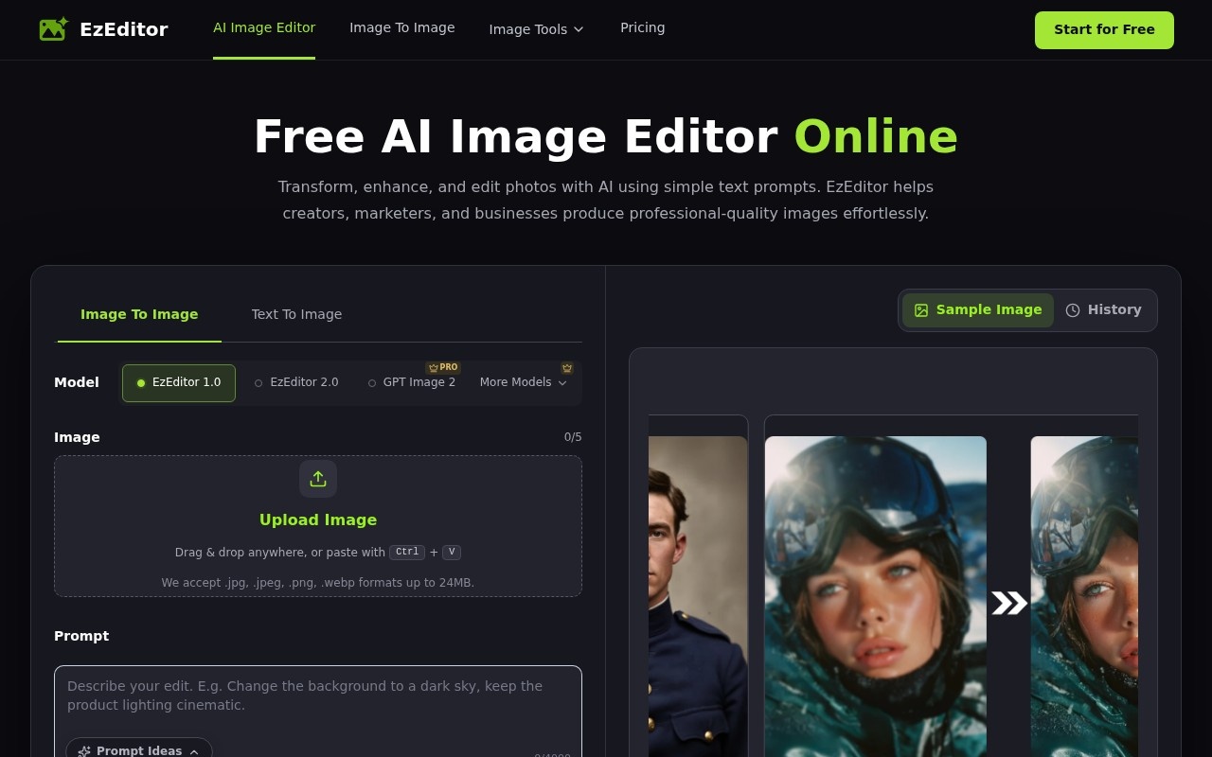Click the accepted formats note text
Screen dimensions: 1212x757
coord(318,583)
